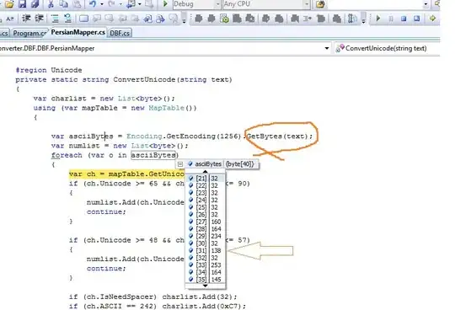Click the Stop debugging square icon
The height and width of the screenshot is (310, 455).
coord(404,19)
